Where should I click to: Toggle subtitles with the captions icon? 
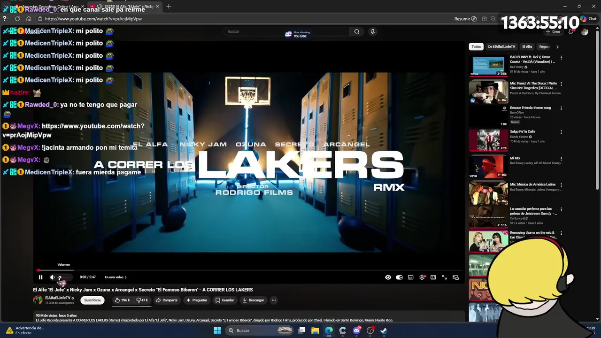410,277
